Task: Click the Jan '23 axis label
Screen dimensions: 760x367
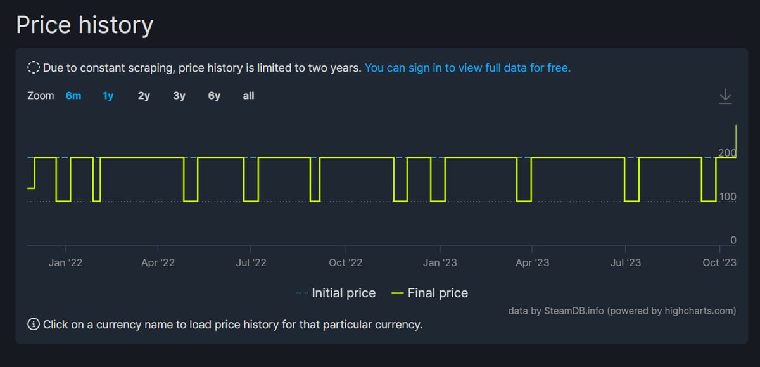Action: [440, 262]
